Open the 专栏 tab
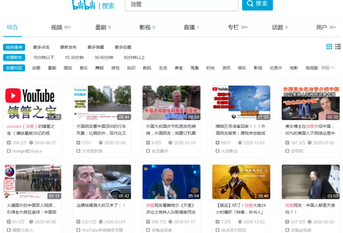This screenshot has width=343, height=233. click(x=238, y=27)
